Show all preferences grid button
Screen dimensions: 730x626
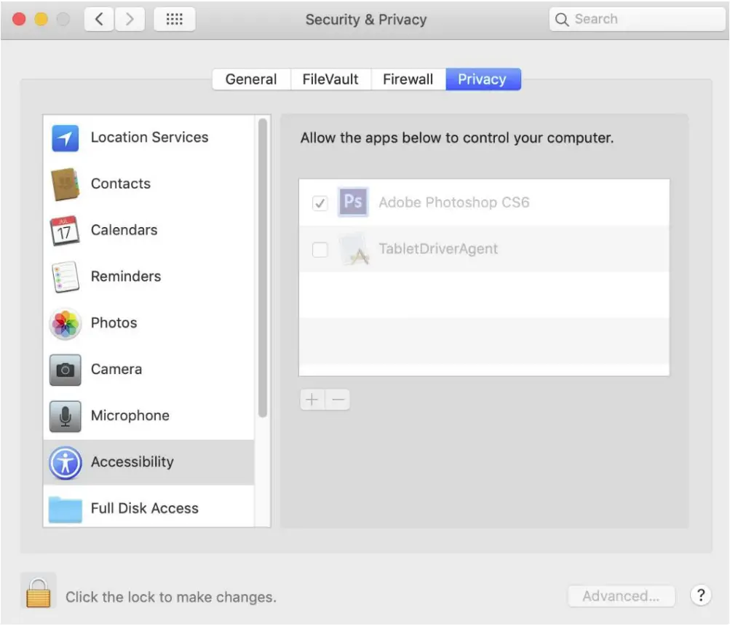point(175,19)
